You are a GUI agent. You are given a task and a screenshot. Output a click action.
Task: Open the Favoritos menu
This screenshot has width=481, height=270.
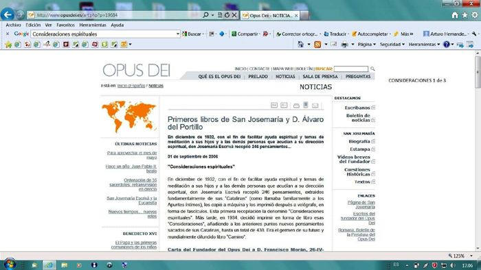click(x=65, y=25)
